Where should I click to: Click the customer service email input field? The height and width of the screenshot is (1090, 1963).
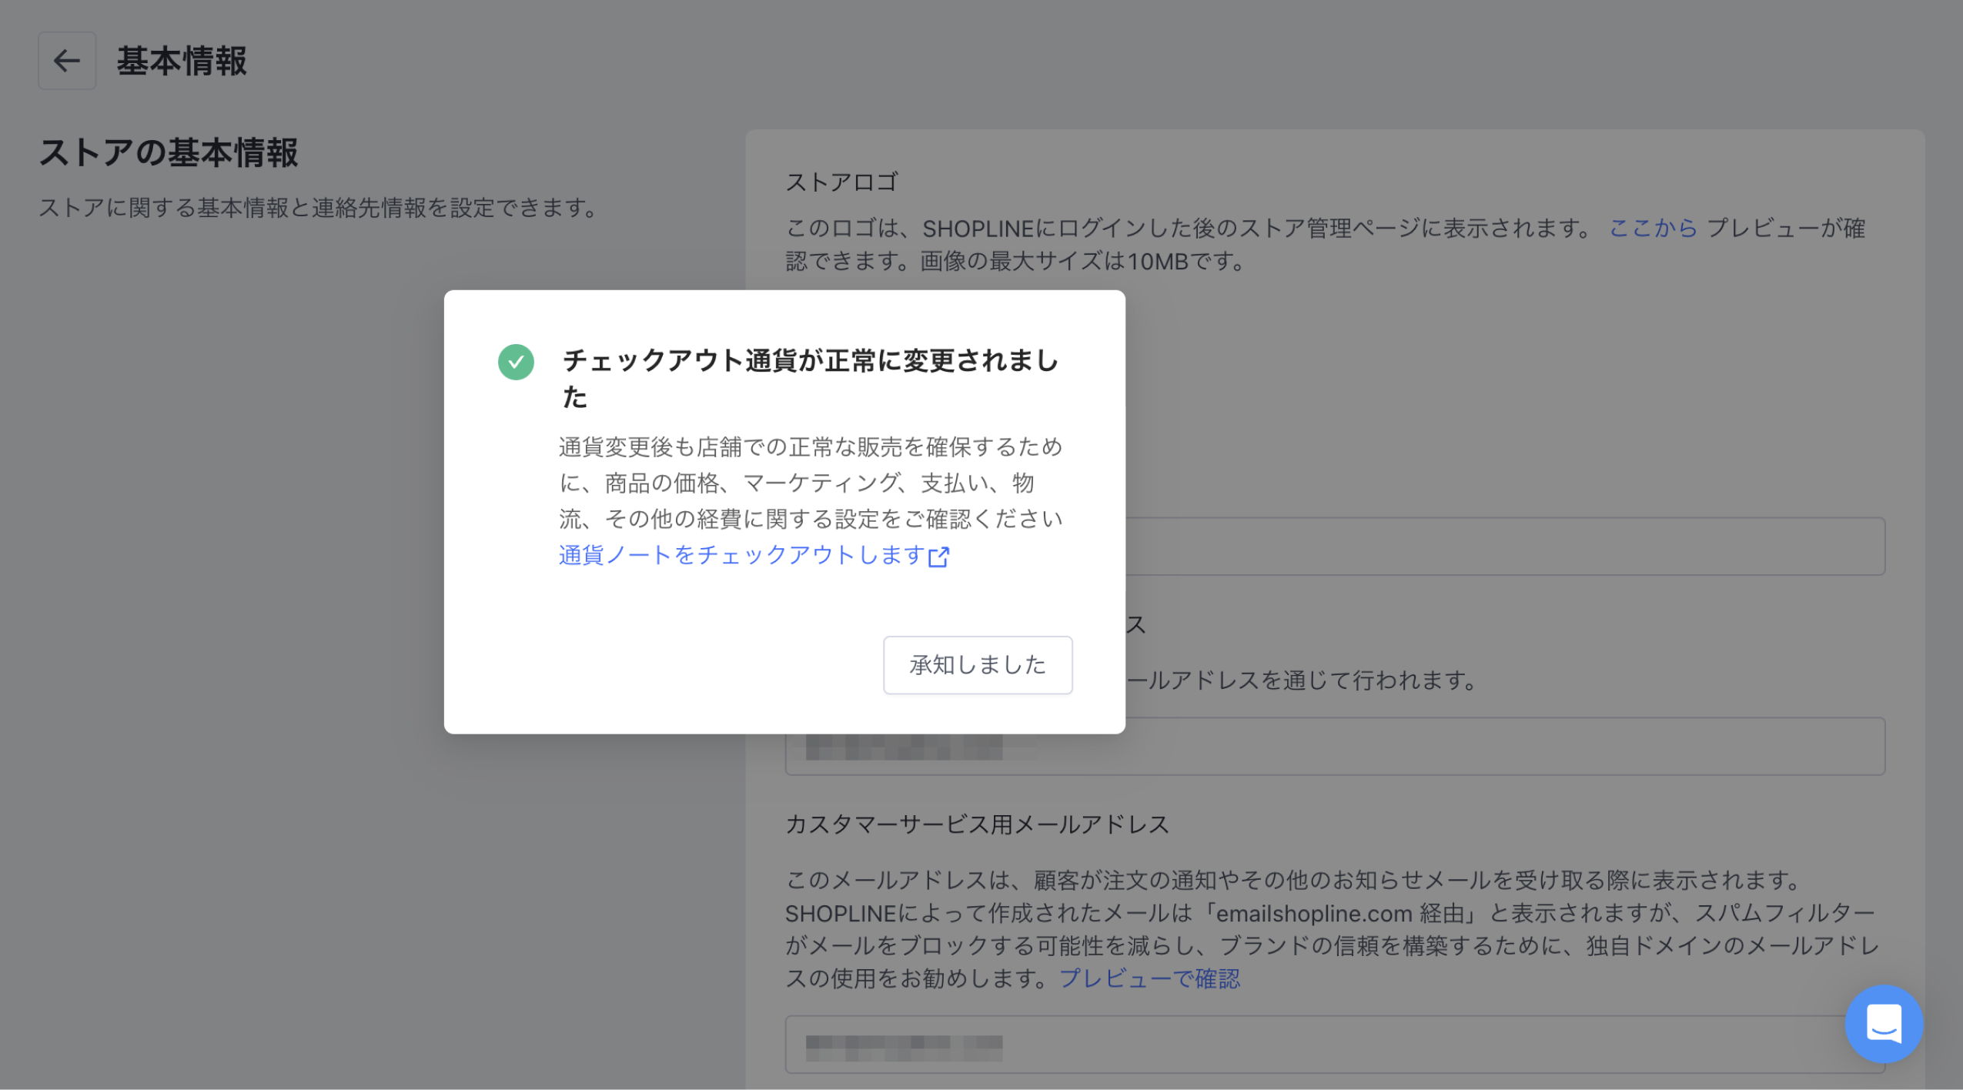point(1335,1044)
